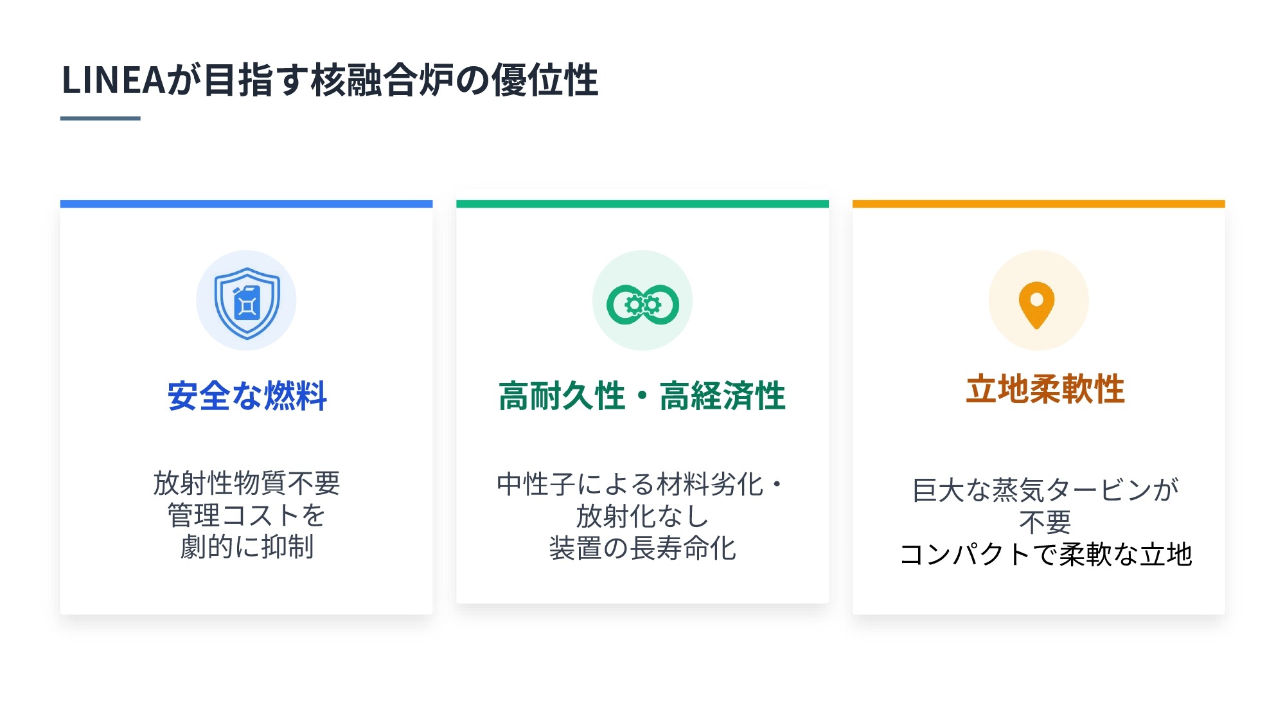Click the blue shield fuel canister icon
Viewport: 1285px width, 723px height.
(247, 302)
